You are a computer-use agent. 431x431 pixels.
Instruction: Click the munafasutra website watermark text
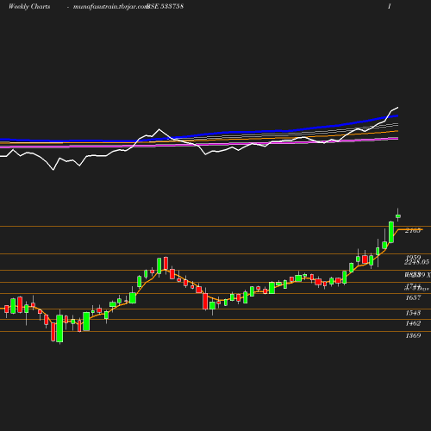(110, 7)
